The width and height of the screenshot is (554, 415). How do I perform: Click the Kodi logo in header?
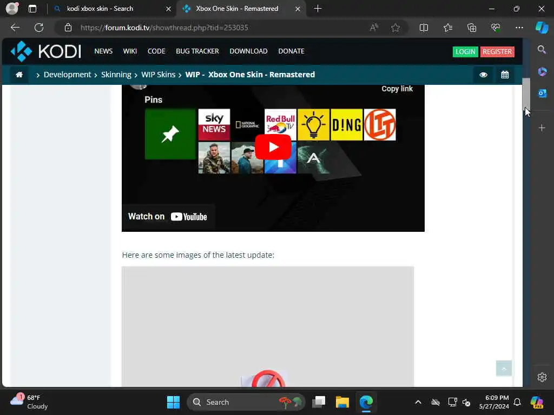(x=46, y=51)
